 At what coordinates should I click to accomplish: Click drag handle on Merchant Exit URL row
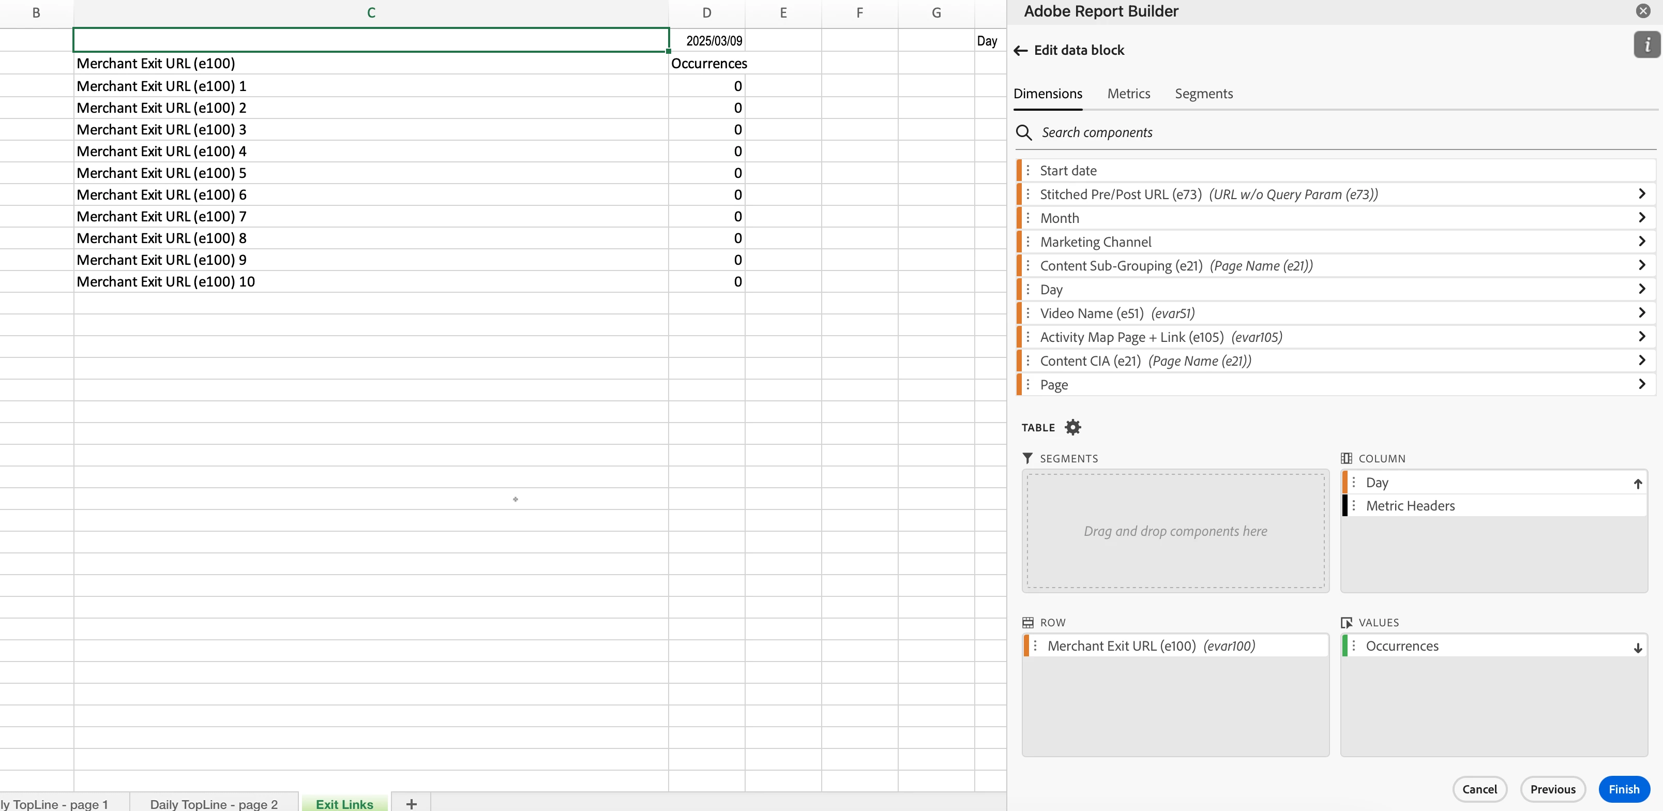[1035, 645]
